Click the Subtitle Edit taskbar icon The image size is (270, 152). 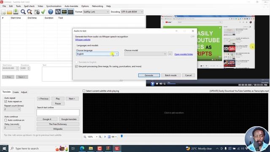117,148
